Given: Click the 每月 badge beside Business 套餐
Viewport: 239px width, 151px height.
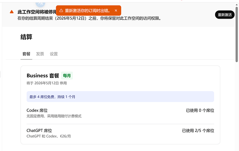Looking at the screenshot, I should tap(67, 75).
